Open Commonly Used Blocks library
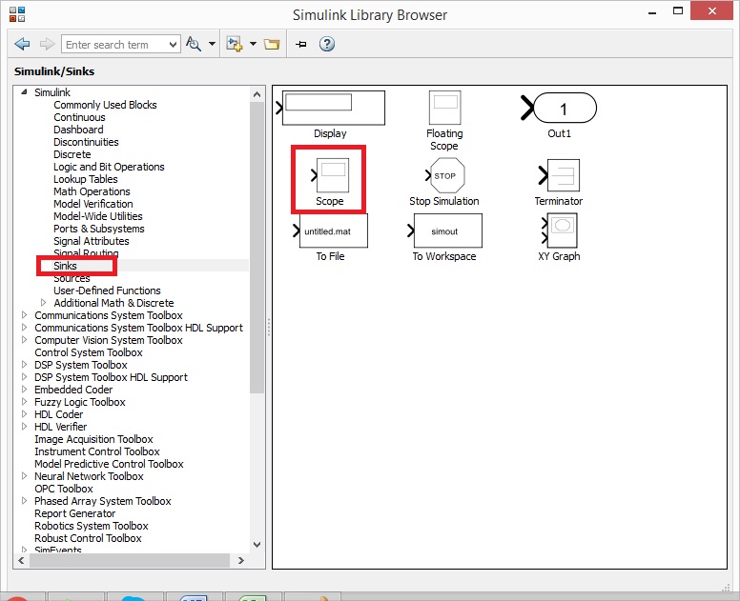The width and height of the screenshot is (740, 601). click(x=105, y=105)
